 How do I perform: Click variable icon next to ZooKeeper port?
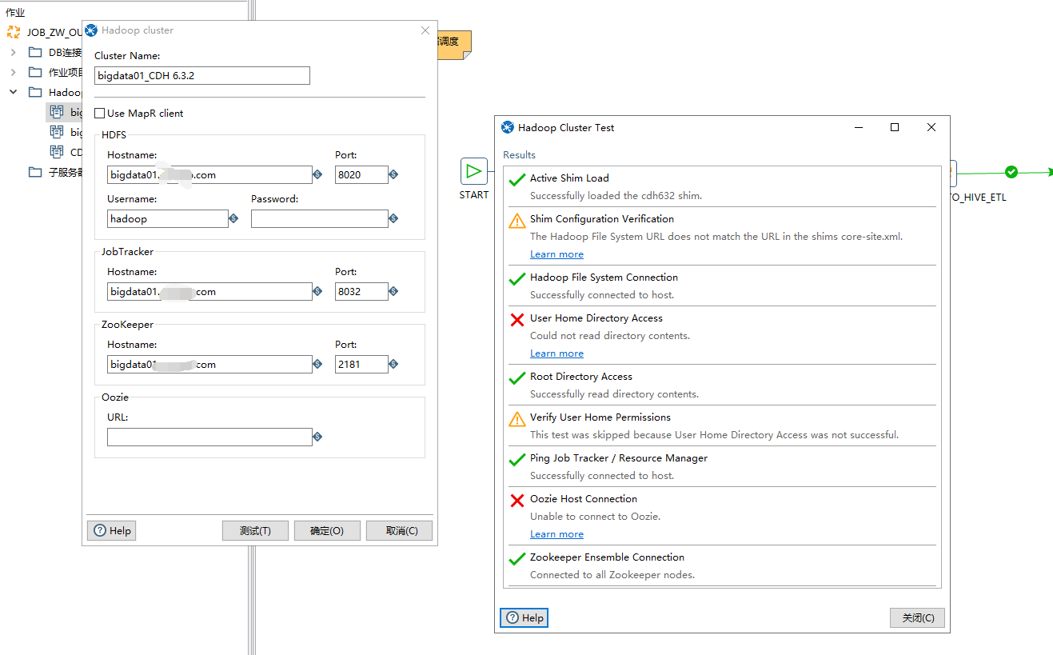(393, 364)
